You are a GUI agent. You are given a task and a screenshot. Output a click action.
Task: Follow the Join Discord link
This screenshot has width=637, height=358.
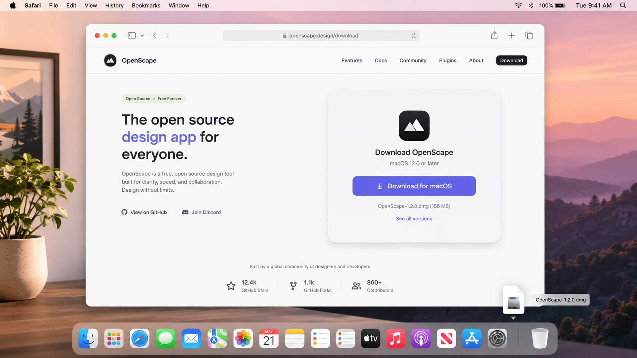[x=202, y=212]
